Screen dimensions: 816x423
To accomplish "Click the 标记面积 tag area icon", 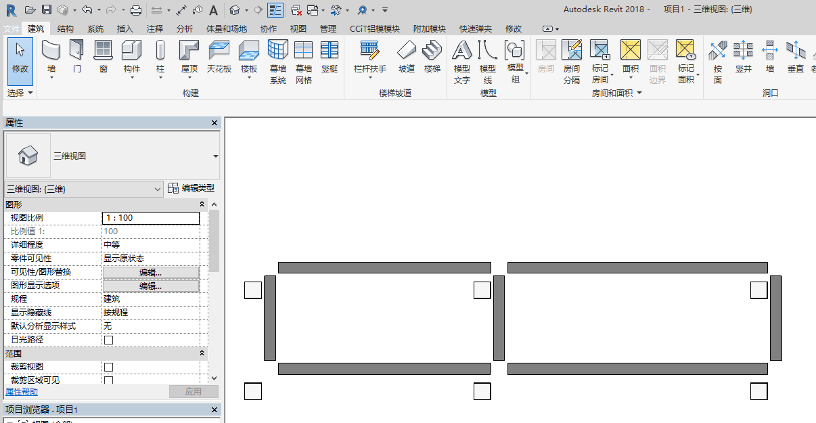I will click(686, 50).
